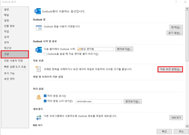Image resolution: width=189 pixels, height=135 pixels.
Task: Click '파일 및 브라우저 기본 설정' heading
Action: click(x=48, y=77)
